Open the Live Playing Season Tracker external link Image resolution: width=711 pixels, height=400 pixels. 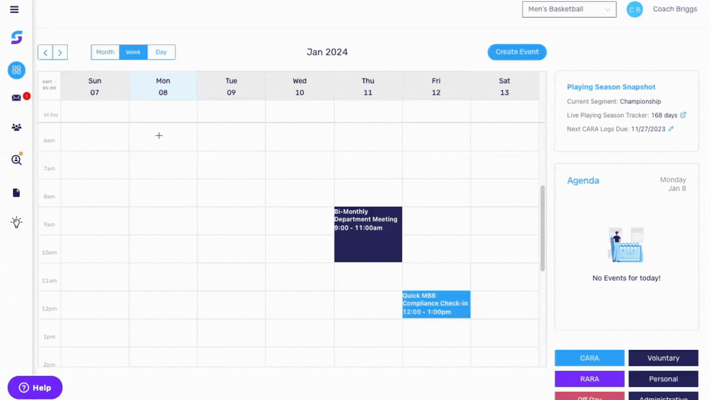[x=683, y=115]
